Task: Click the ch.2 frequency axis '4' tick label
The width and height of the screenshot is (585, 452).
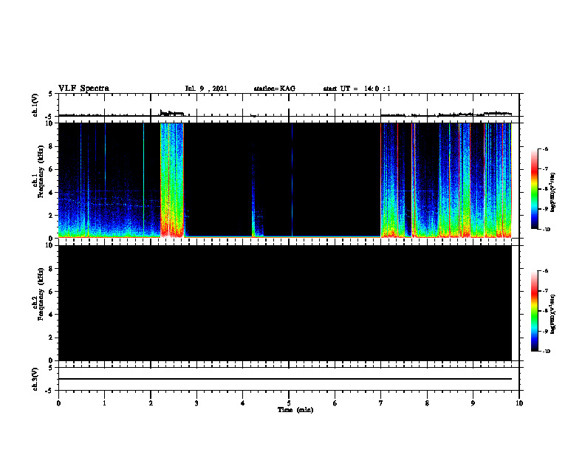Action: (51, 315)
